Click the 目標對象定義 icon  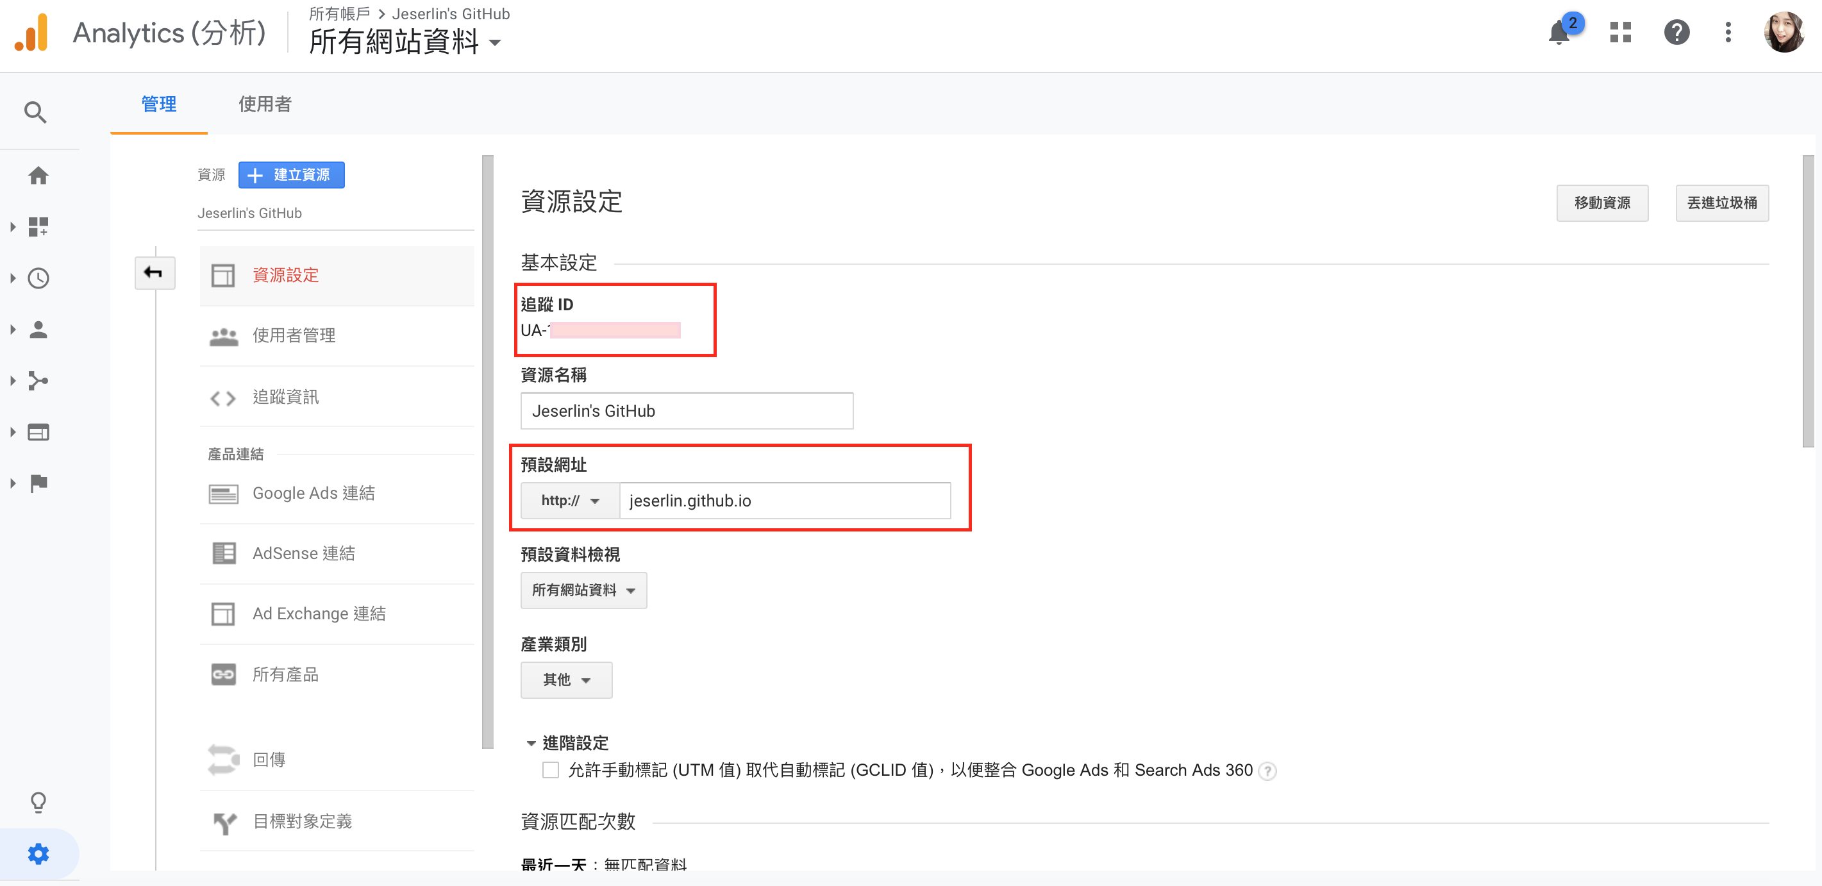(224, 823)
